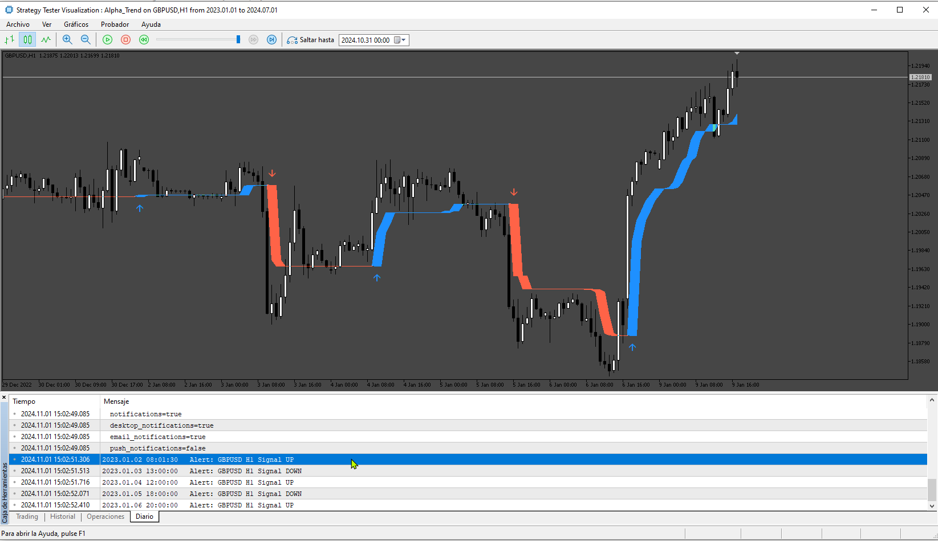This screenshot has width=938, height=541.
Task: Open the calendar dropdown for jump date
Action: [400, 40]
